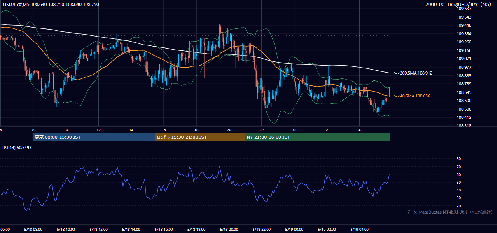Click price level 109.543 on the axis
The width and height of the screenshot is (497, 233).
point(464,17)
